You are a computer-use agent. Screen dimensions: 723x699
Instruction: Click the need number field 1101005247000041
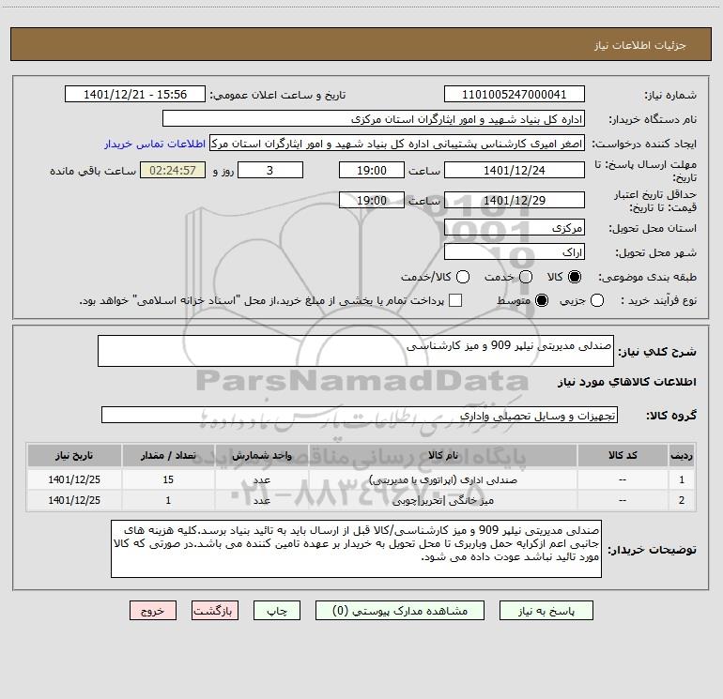[x=515, y=95]
